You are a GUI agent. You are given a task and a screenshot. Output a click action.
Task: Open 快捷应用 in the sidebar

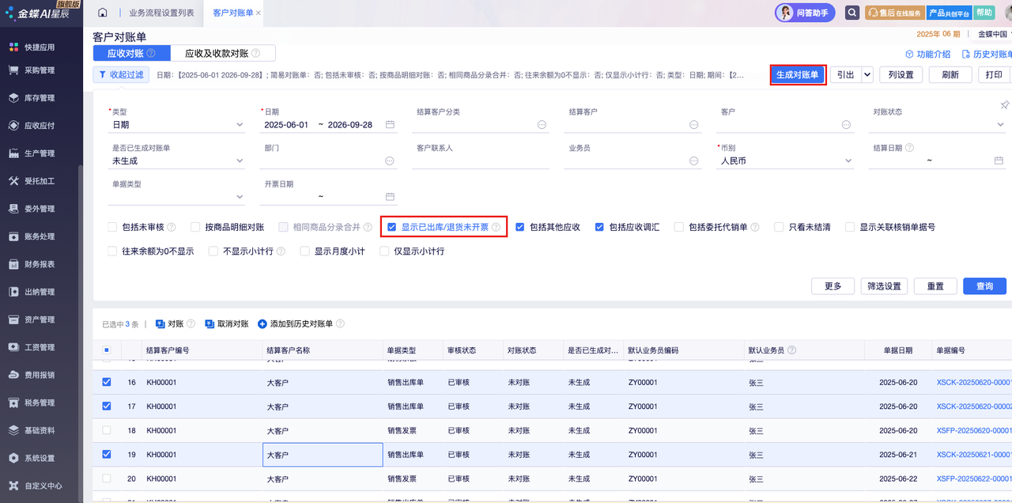(x=32, y=47)
